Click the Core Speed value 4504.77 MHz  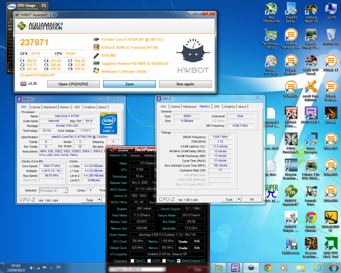pyautogui.click(x=52, y=166)
